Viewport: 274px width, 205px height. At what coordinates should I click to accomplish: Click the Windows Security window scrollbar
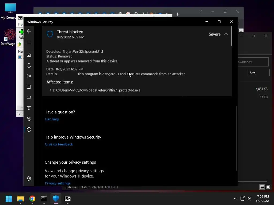[237, 139]
